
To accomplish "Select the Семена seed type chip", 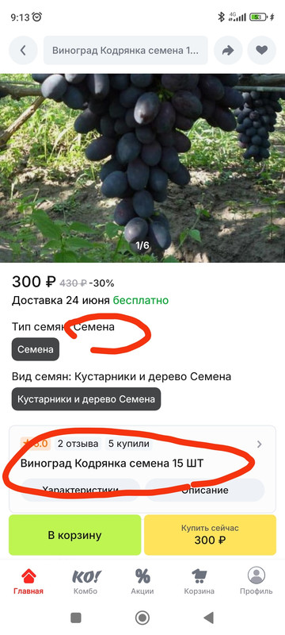I will tap(36, 349).
